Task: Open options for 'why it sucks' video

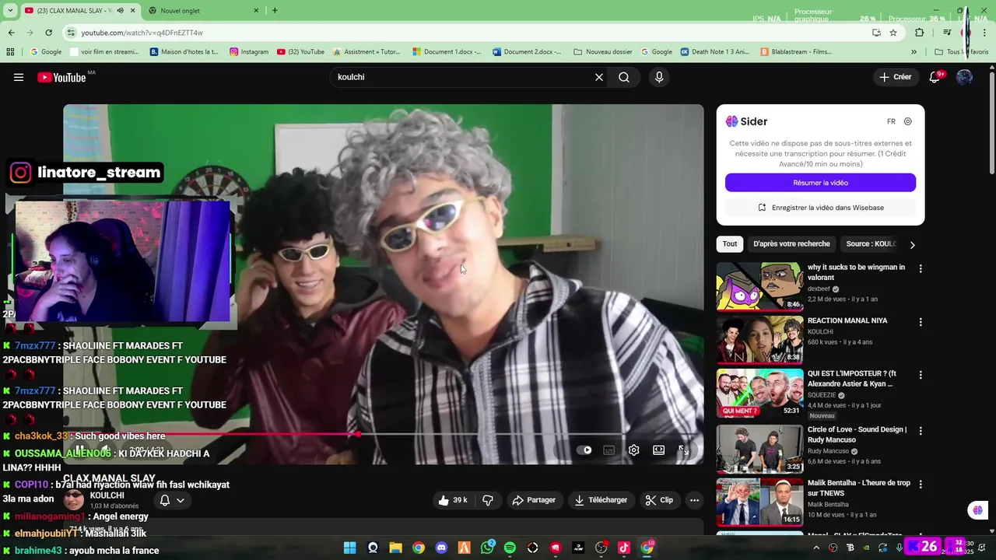Action: (x=921, y=268)
